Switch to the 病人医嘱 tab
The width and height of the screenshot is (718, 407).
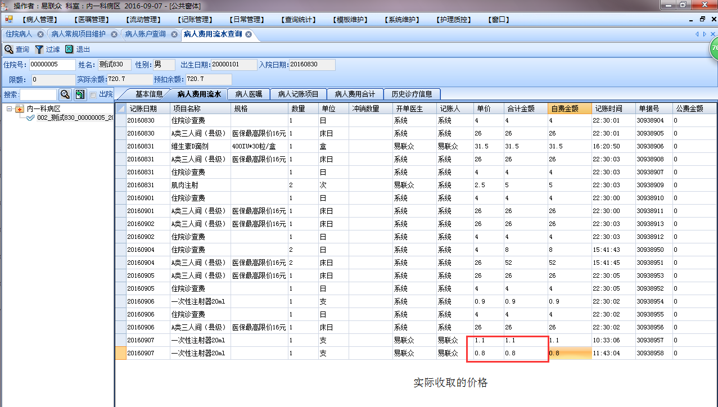point(249,94)
